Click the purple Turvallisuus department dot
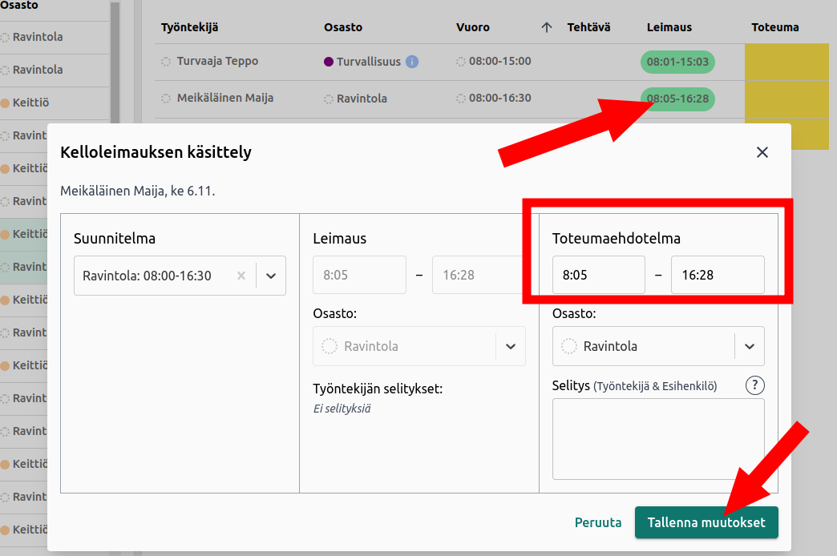The width and height of the screenshot is (837, 556). 329,62
